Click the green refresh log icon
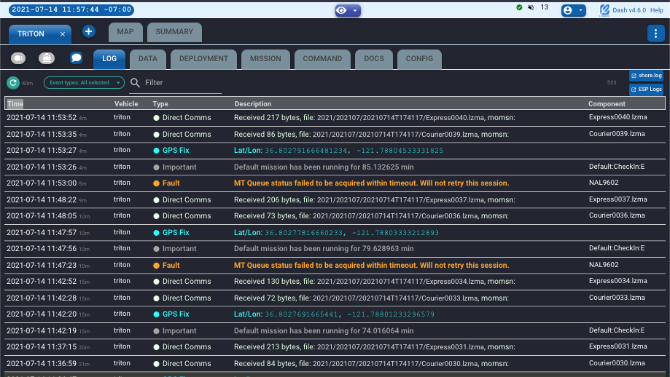Screen dimensions: 670x377 pyautogui.click(x=13, y=83)
